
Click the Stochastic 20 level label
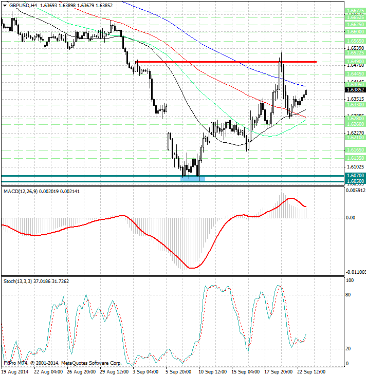pyautogui.click(x=348, y=349)
